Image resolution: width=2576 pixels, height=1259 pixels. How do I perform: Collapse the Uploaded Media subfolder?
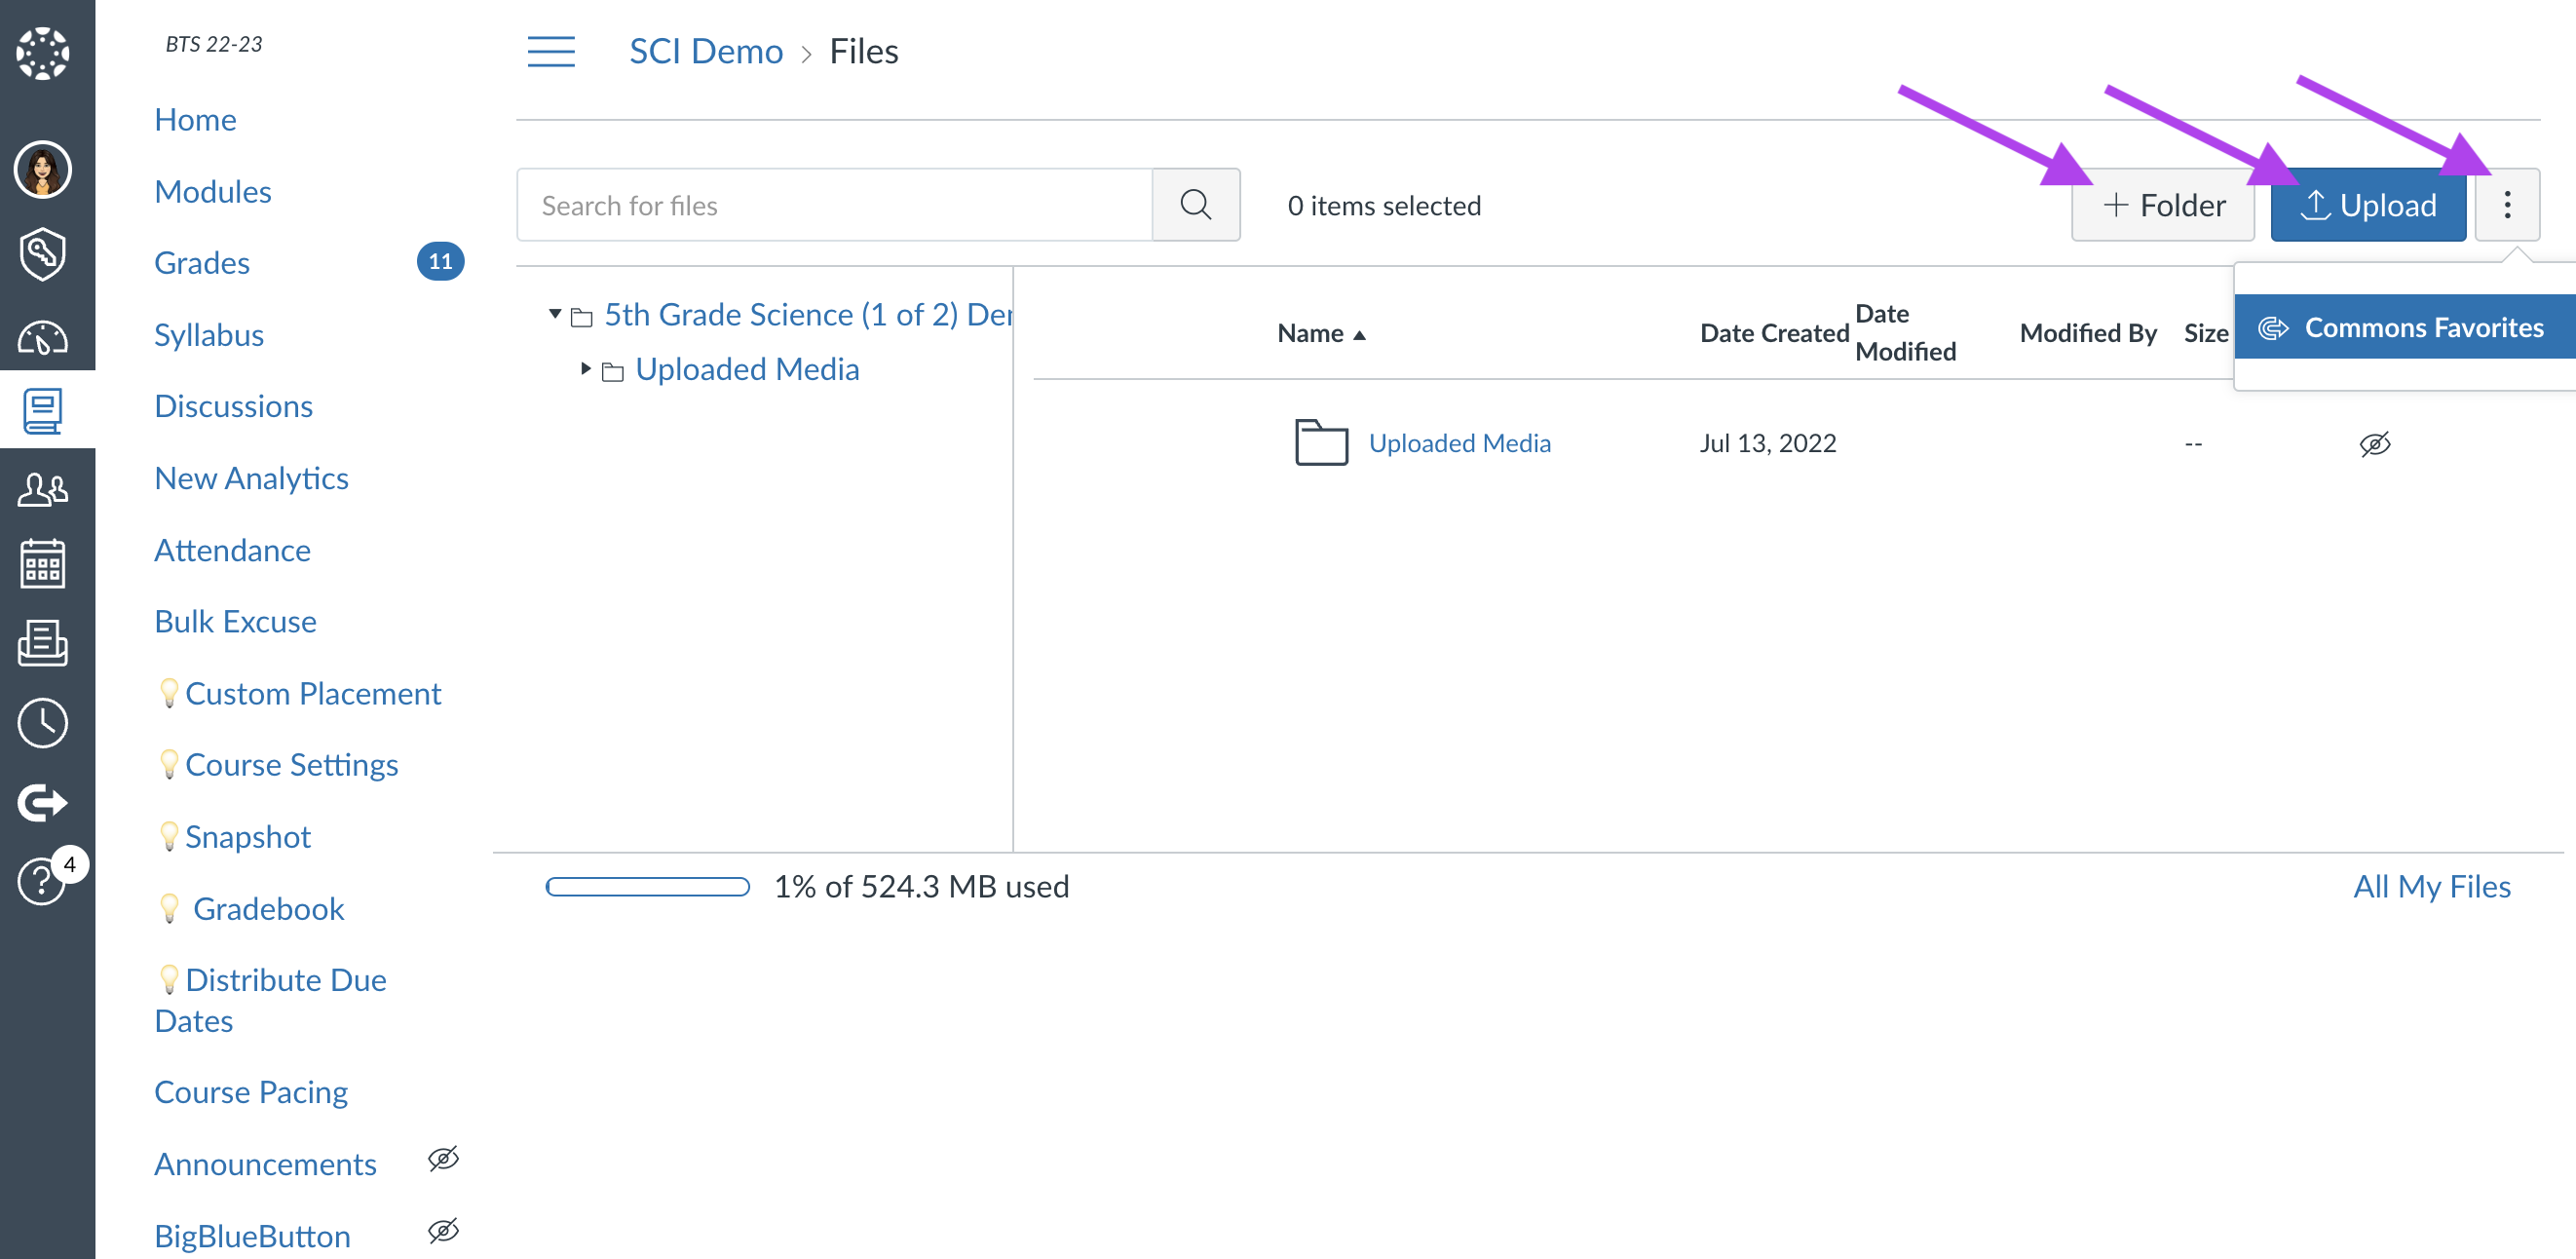pos(587,368)
